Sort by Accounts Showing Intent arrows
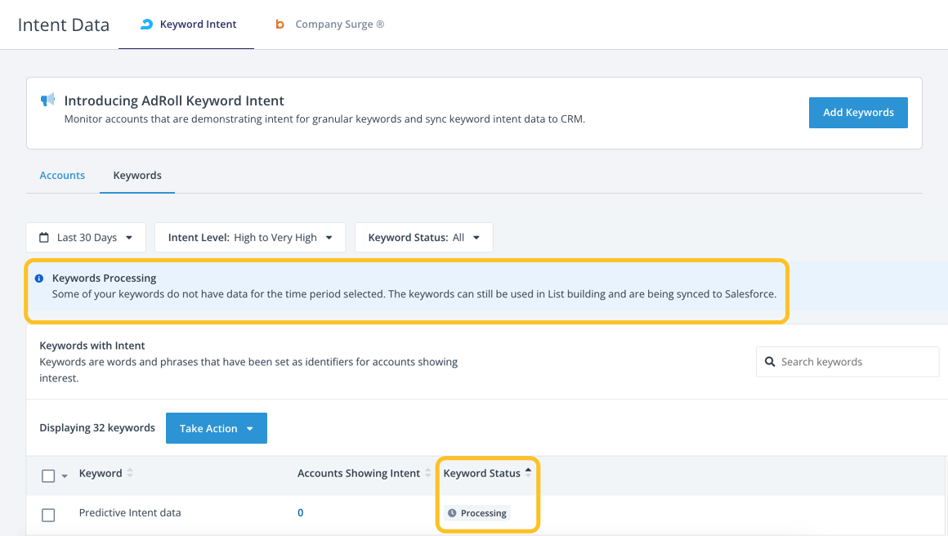Viewport: 948px width, 536px height. [428, 473]
